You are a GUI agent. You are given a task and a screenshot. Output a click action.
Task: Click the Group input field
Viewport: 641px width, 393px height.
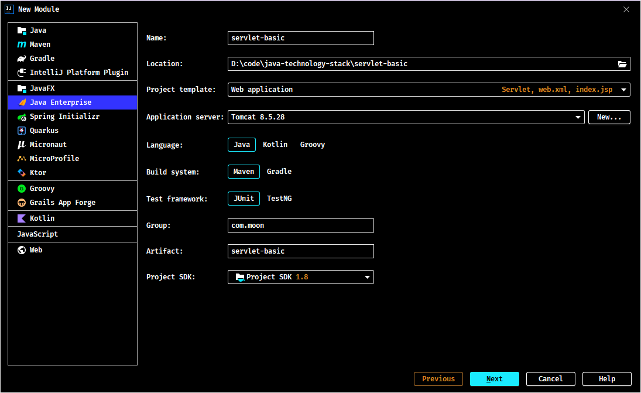[x=300, y=225]
